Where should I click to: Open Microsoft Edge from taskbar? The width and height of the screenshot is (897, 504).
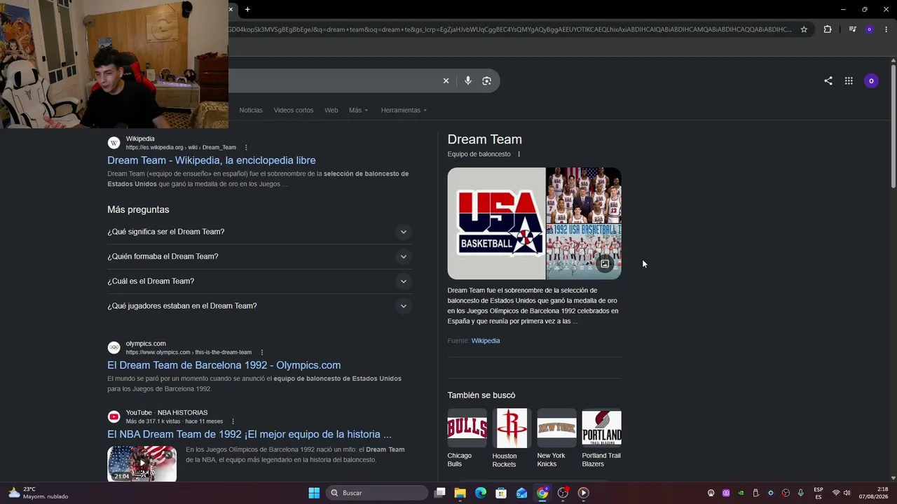[x=481, y=493]
